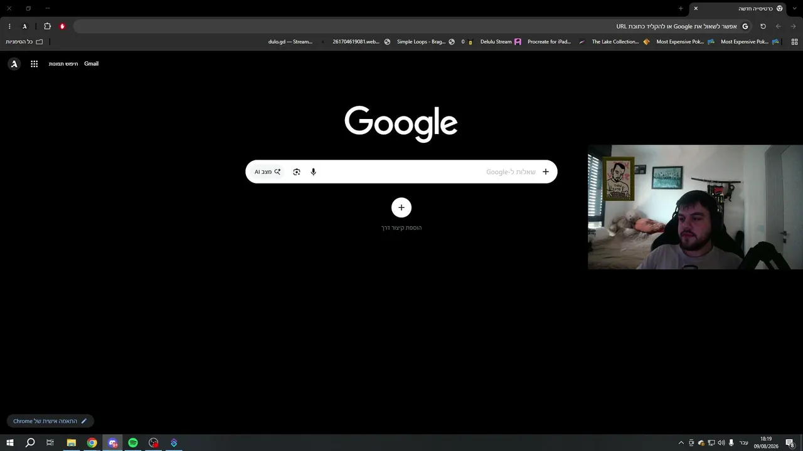Click the red extension icon in the toolbar

pyautogui.click(x=62, y=26)
